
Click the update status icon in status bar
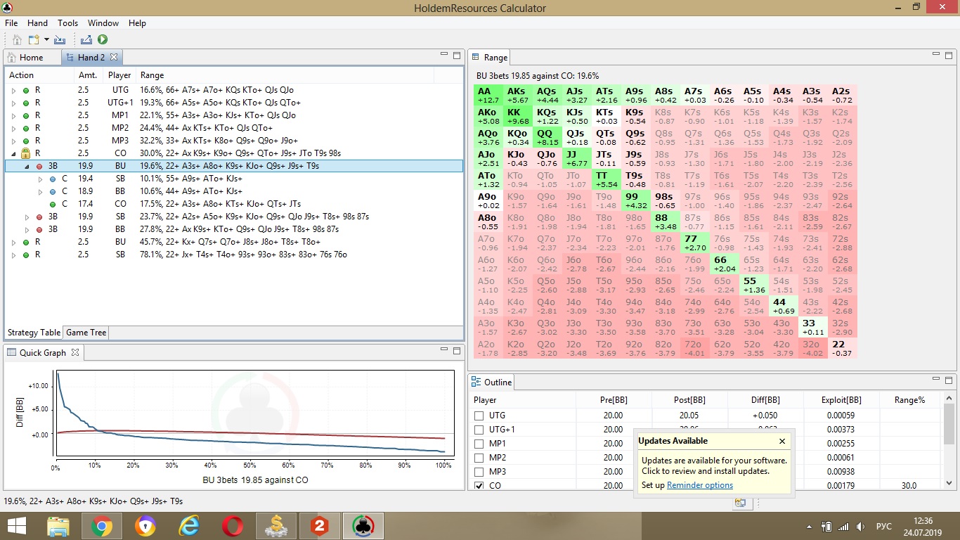click(x=740, y=502)
